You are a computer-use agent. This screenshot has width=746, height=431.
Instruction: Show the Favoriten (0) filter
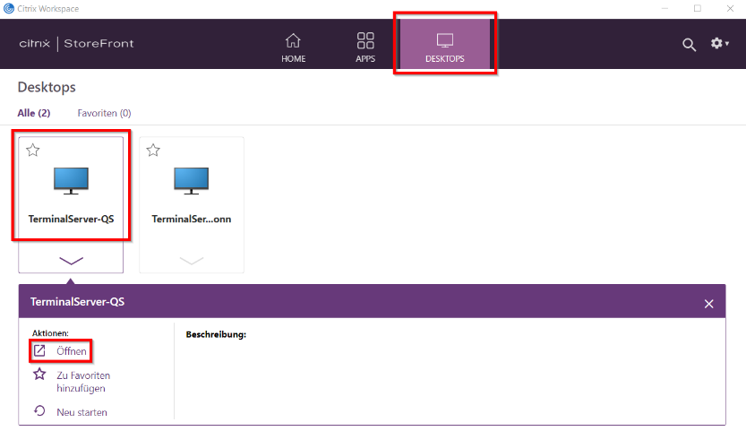pos(104,113)
